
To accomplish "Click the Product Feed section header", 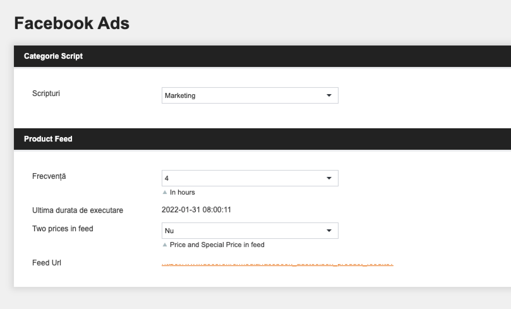I will tap(262, 139).
